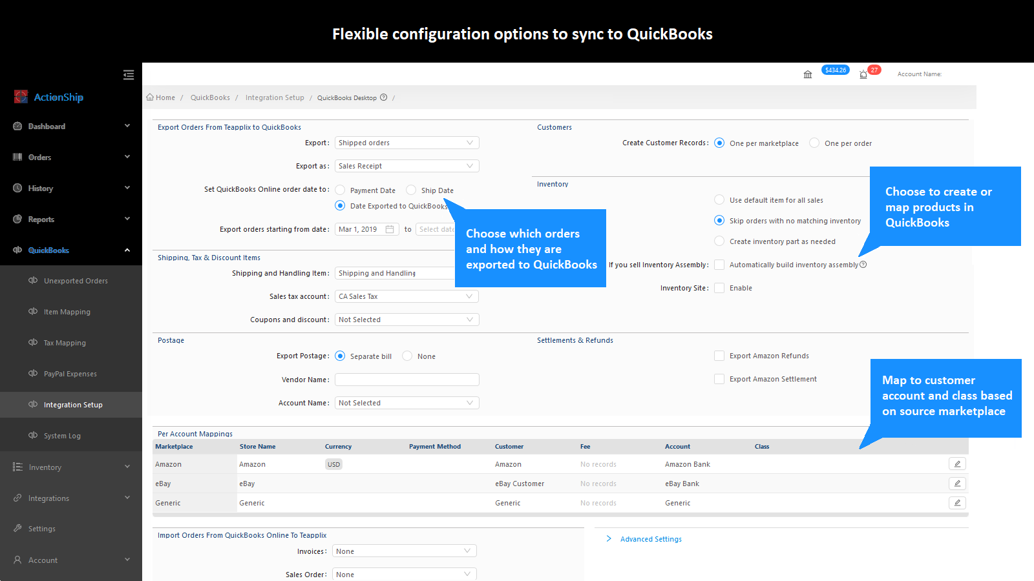The width and height of the screenshot is (1034, 581).
Task: Click the Dashboard sidebar icon
Action: click(x=17, y=126)
